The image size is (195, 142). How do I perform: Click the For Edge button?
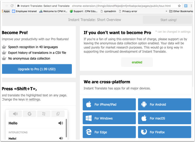tap(109, 132)
